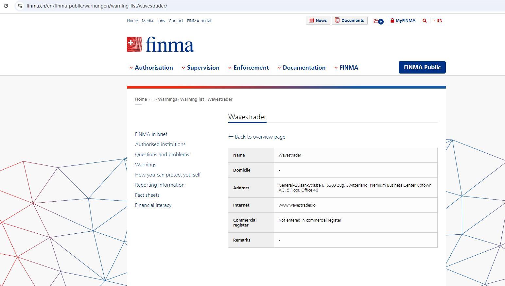505x286 pixels.
Task: Open the Enforcement menu
Action: 248,68
